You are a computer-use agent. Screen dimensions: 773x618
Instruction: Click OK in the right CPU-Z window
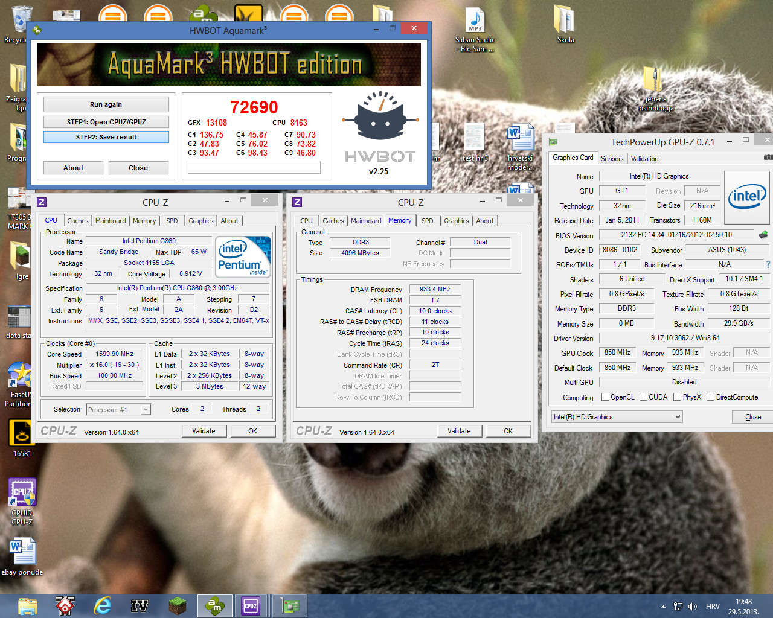pos(508,431)
